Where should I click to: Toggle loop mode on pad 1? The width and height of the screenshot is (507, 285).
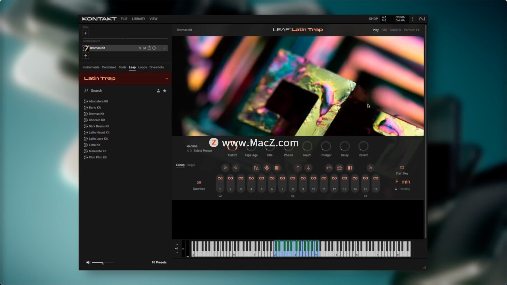pyautogui.click(x=220, y=178)
